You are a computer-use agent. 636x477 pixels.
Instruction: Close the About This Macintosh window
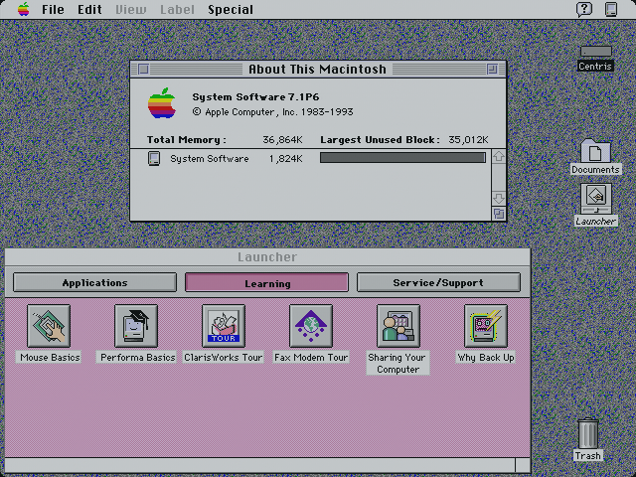[x=143, y=69]
